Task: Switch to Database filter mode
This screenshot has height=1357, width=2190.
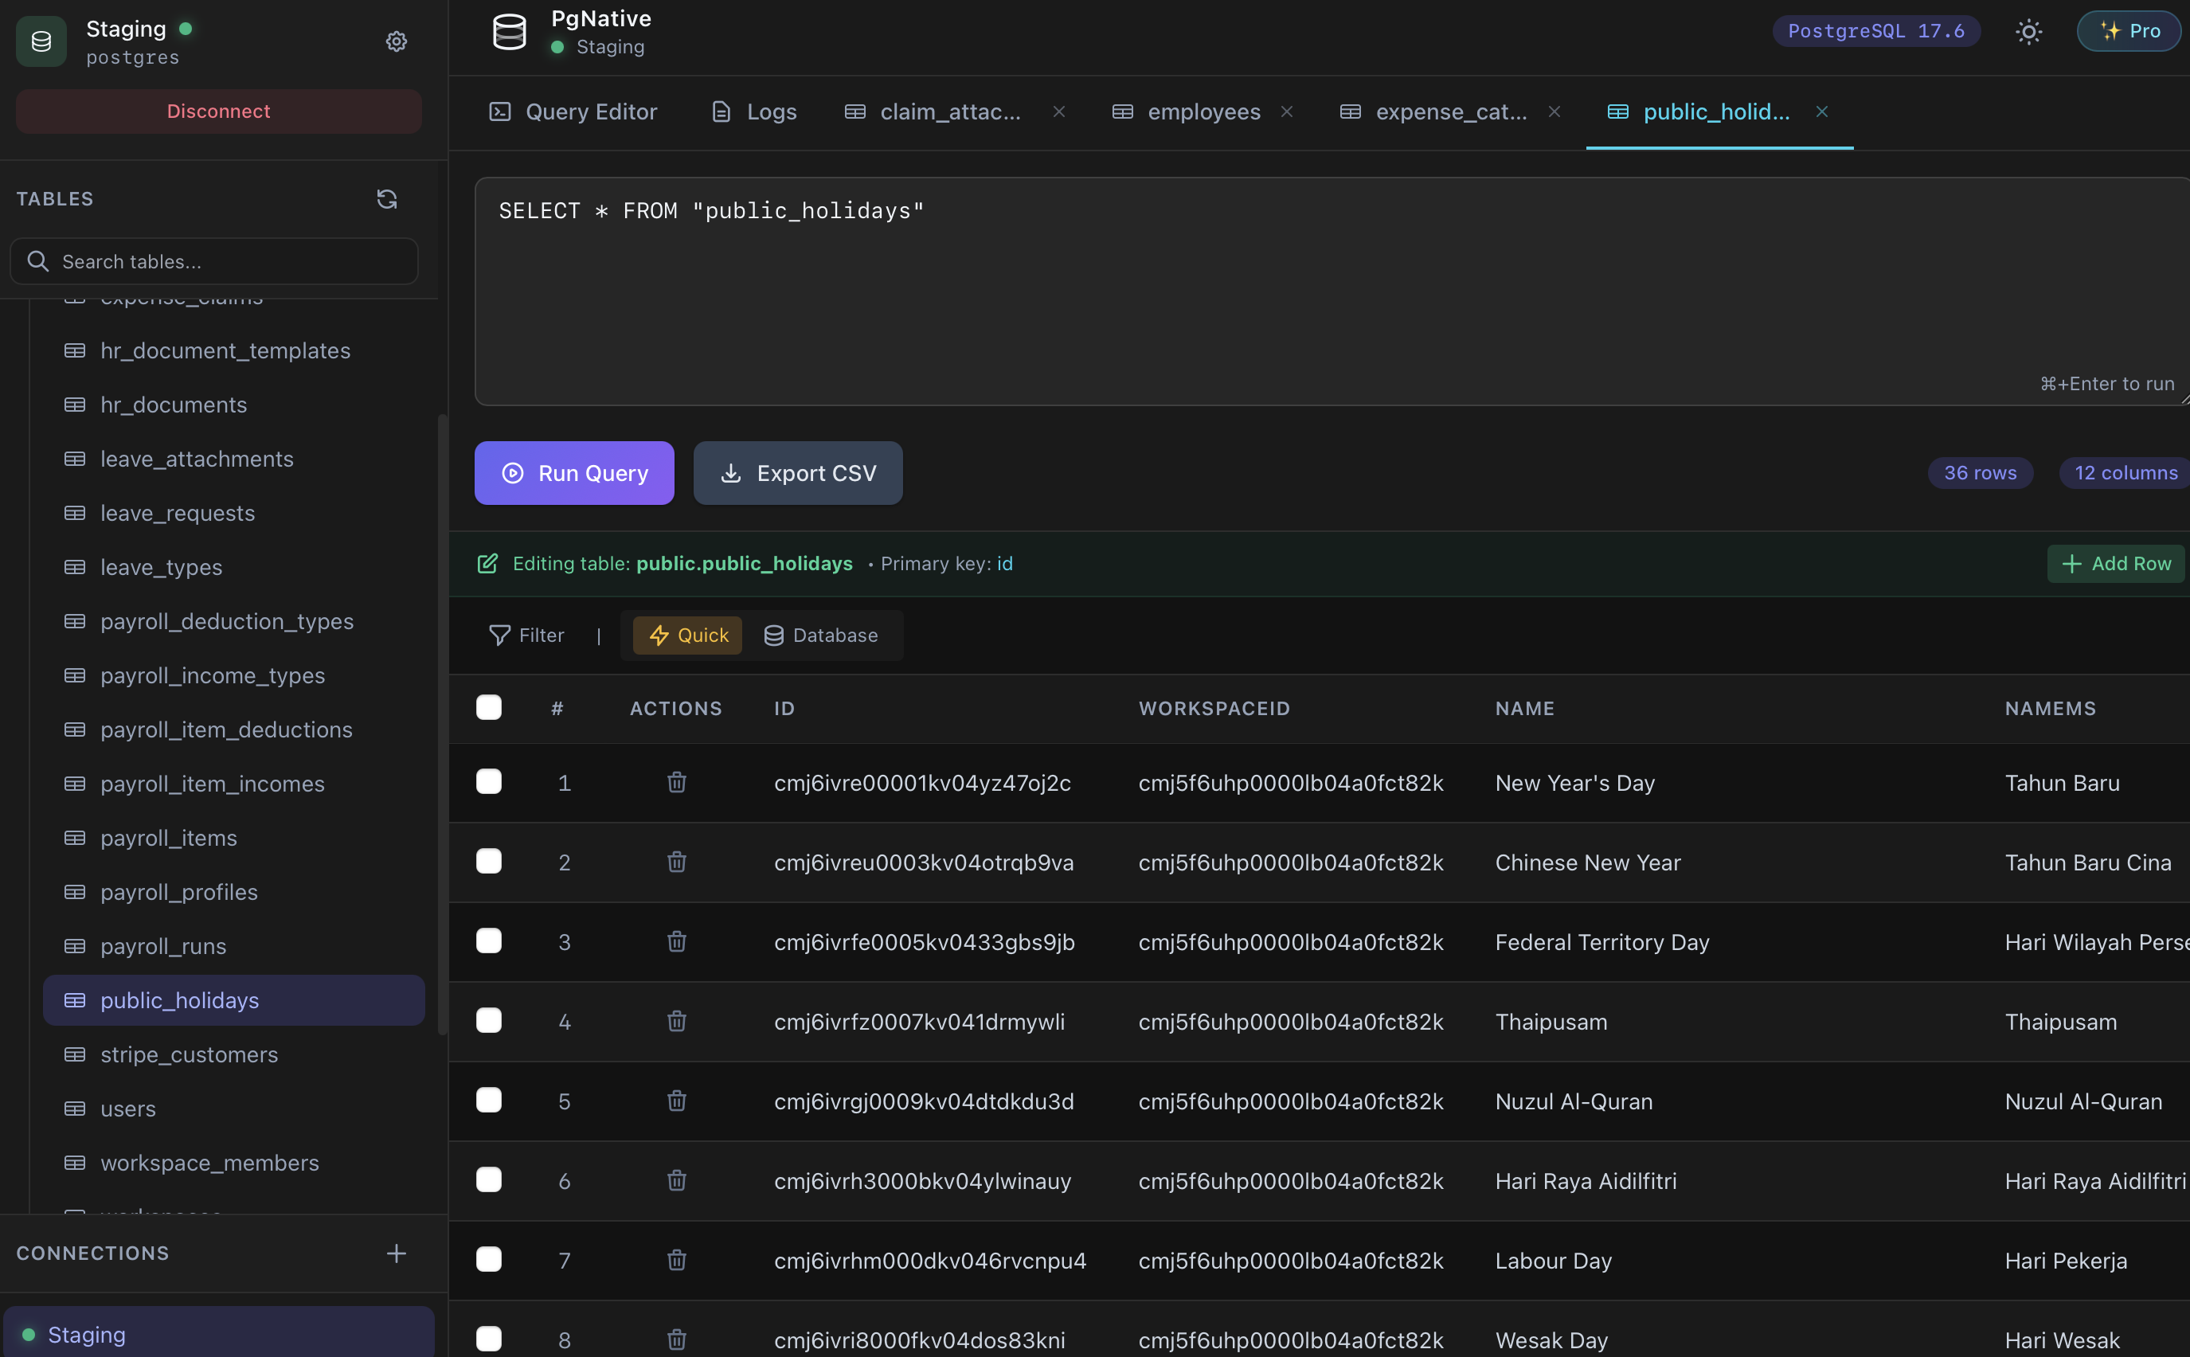Action: 821,635
